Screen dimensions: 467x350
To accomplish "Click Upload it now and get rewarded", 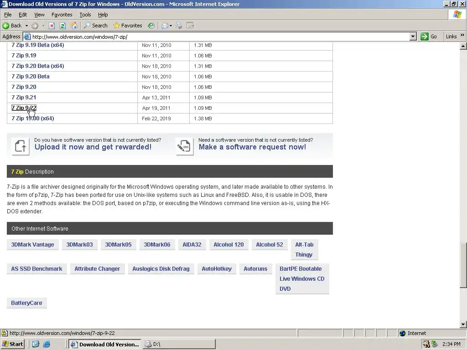I will [93, 147].
